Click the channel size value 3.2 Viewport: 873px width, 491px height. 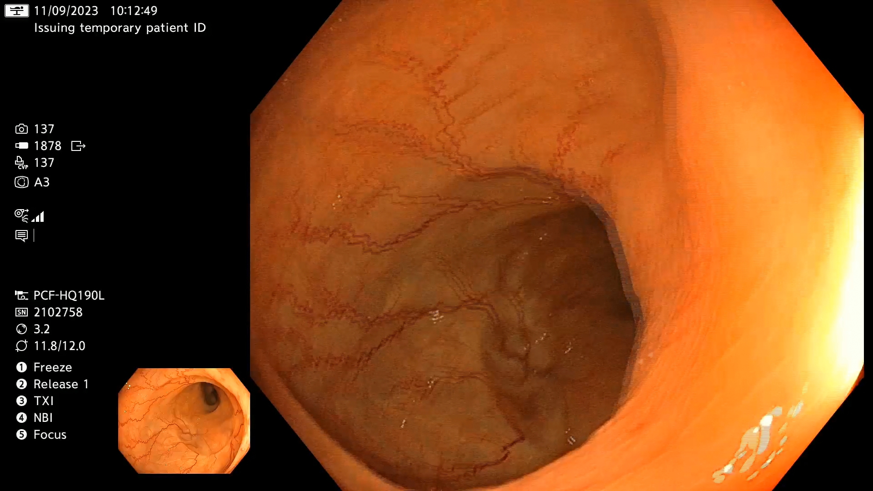pyautogui.click(x=42, y=329)
